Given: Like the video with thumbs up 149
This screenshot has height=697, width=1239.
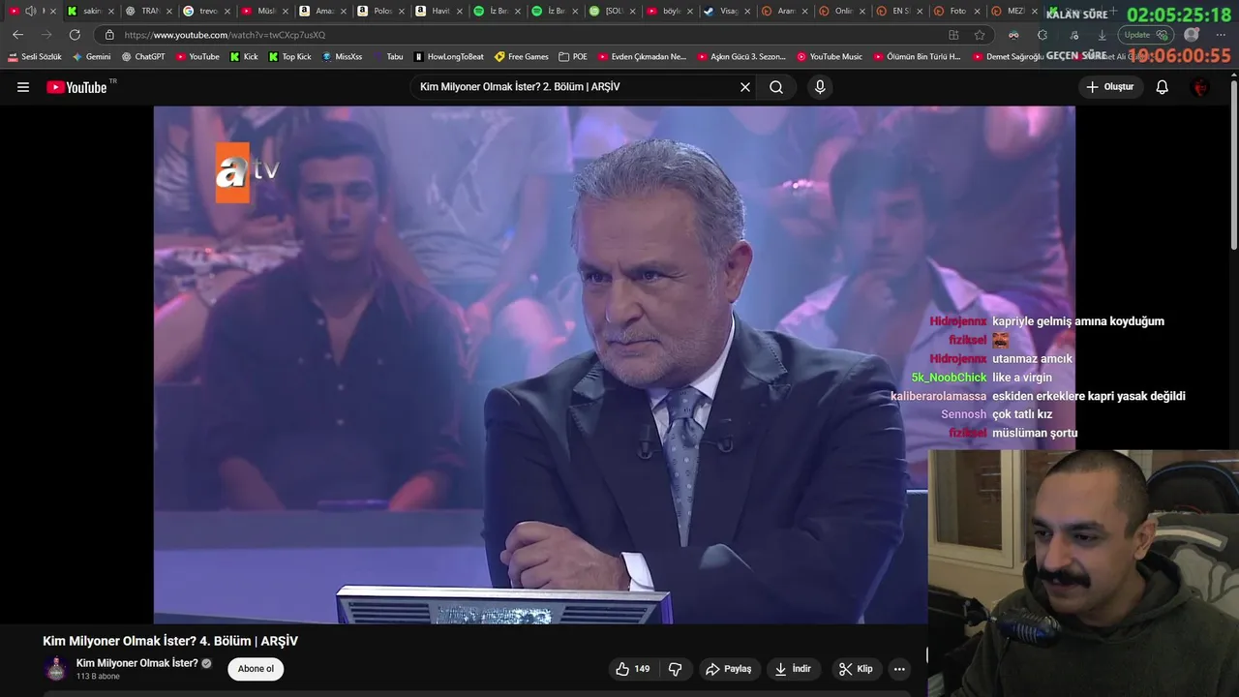Looking at the screenshot, I should tap(632, 669).
